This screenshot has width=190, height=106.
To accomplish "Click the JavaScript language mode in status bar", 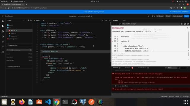I will [x=186, y=97].
